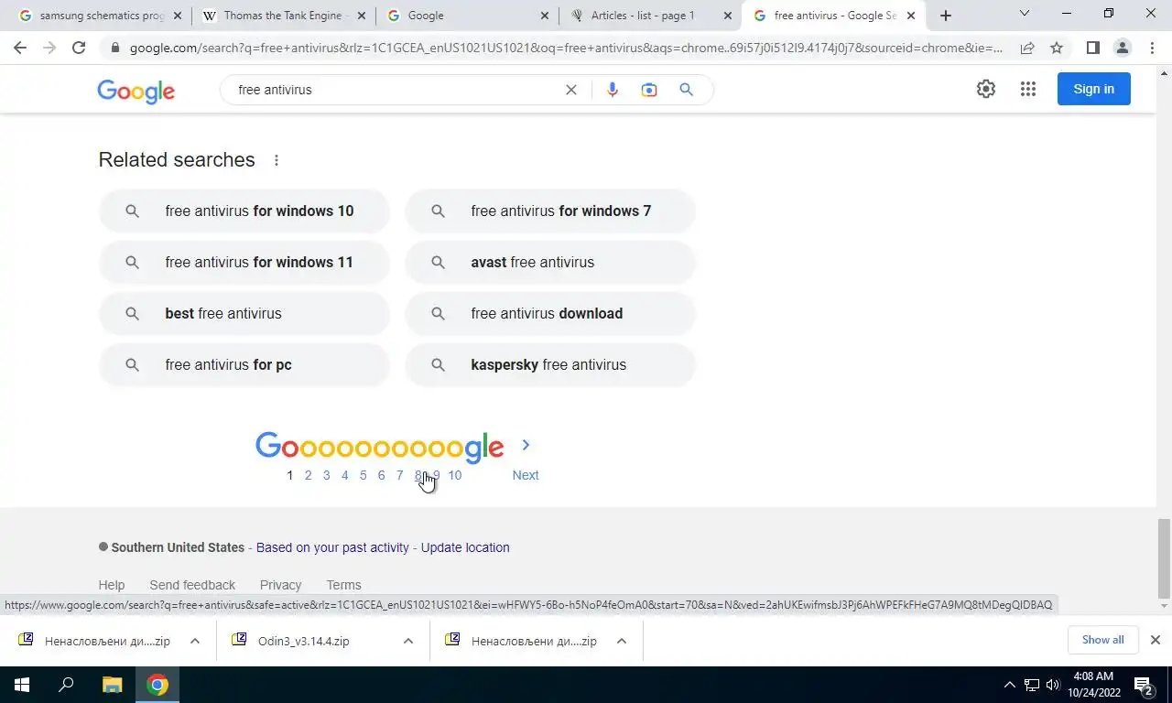1172x703 pixels.
Task: Click Show all downloads button
Action: coord(1102,640)
